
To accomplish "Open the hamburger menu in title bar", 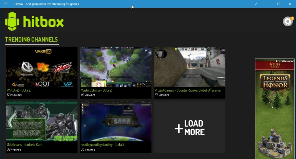I will tap(6, 4).
